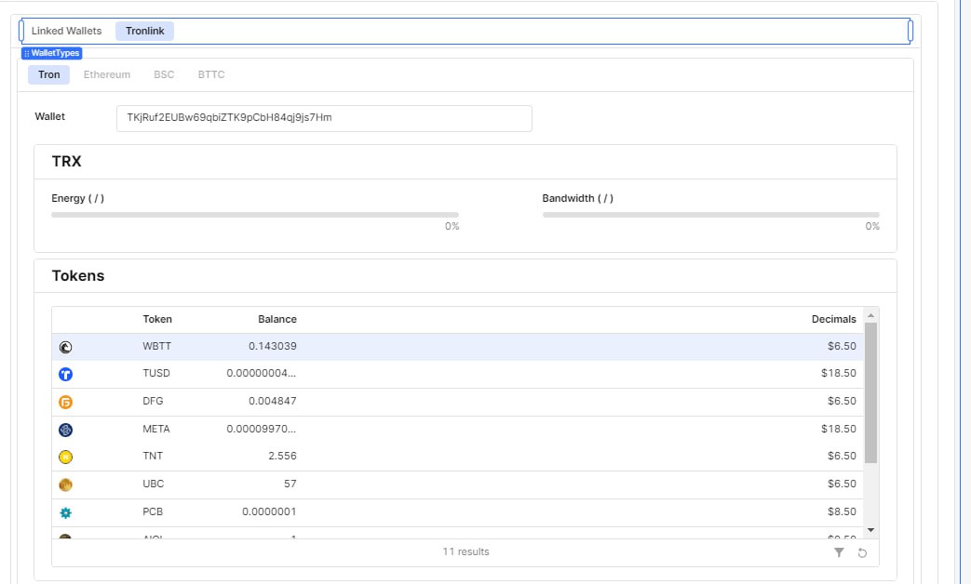Click the UBC token icon
The image size is (971, 584).
[x=66, y=485]
